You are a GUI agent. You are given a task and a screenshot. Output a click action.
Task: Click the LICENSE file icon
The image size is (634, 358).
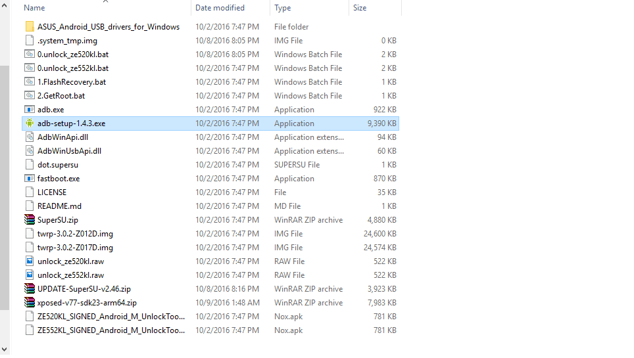(x=30, y=192)
